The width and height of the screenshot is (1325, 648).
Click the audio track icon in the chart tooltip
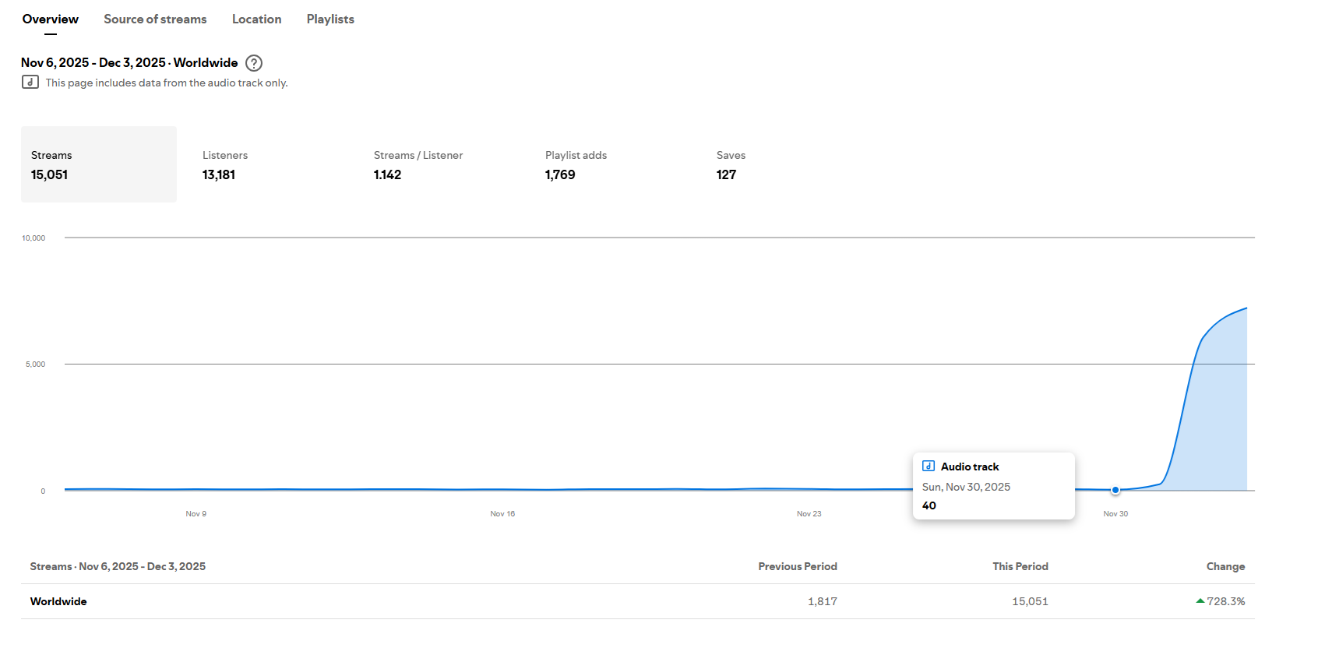click(x=929, y=467)
